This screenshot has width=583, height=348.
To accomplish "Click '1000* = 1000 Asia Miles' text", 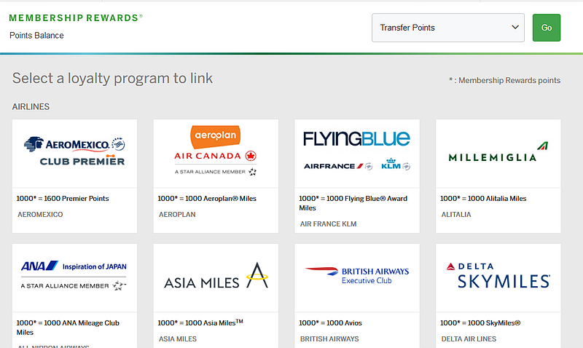I will 200,323.
